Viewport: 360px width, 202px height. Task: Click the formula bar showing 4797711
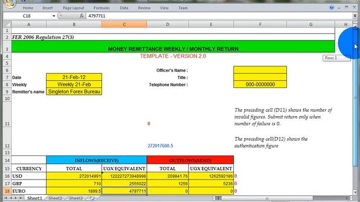(219, 16)
